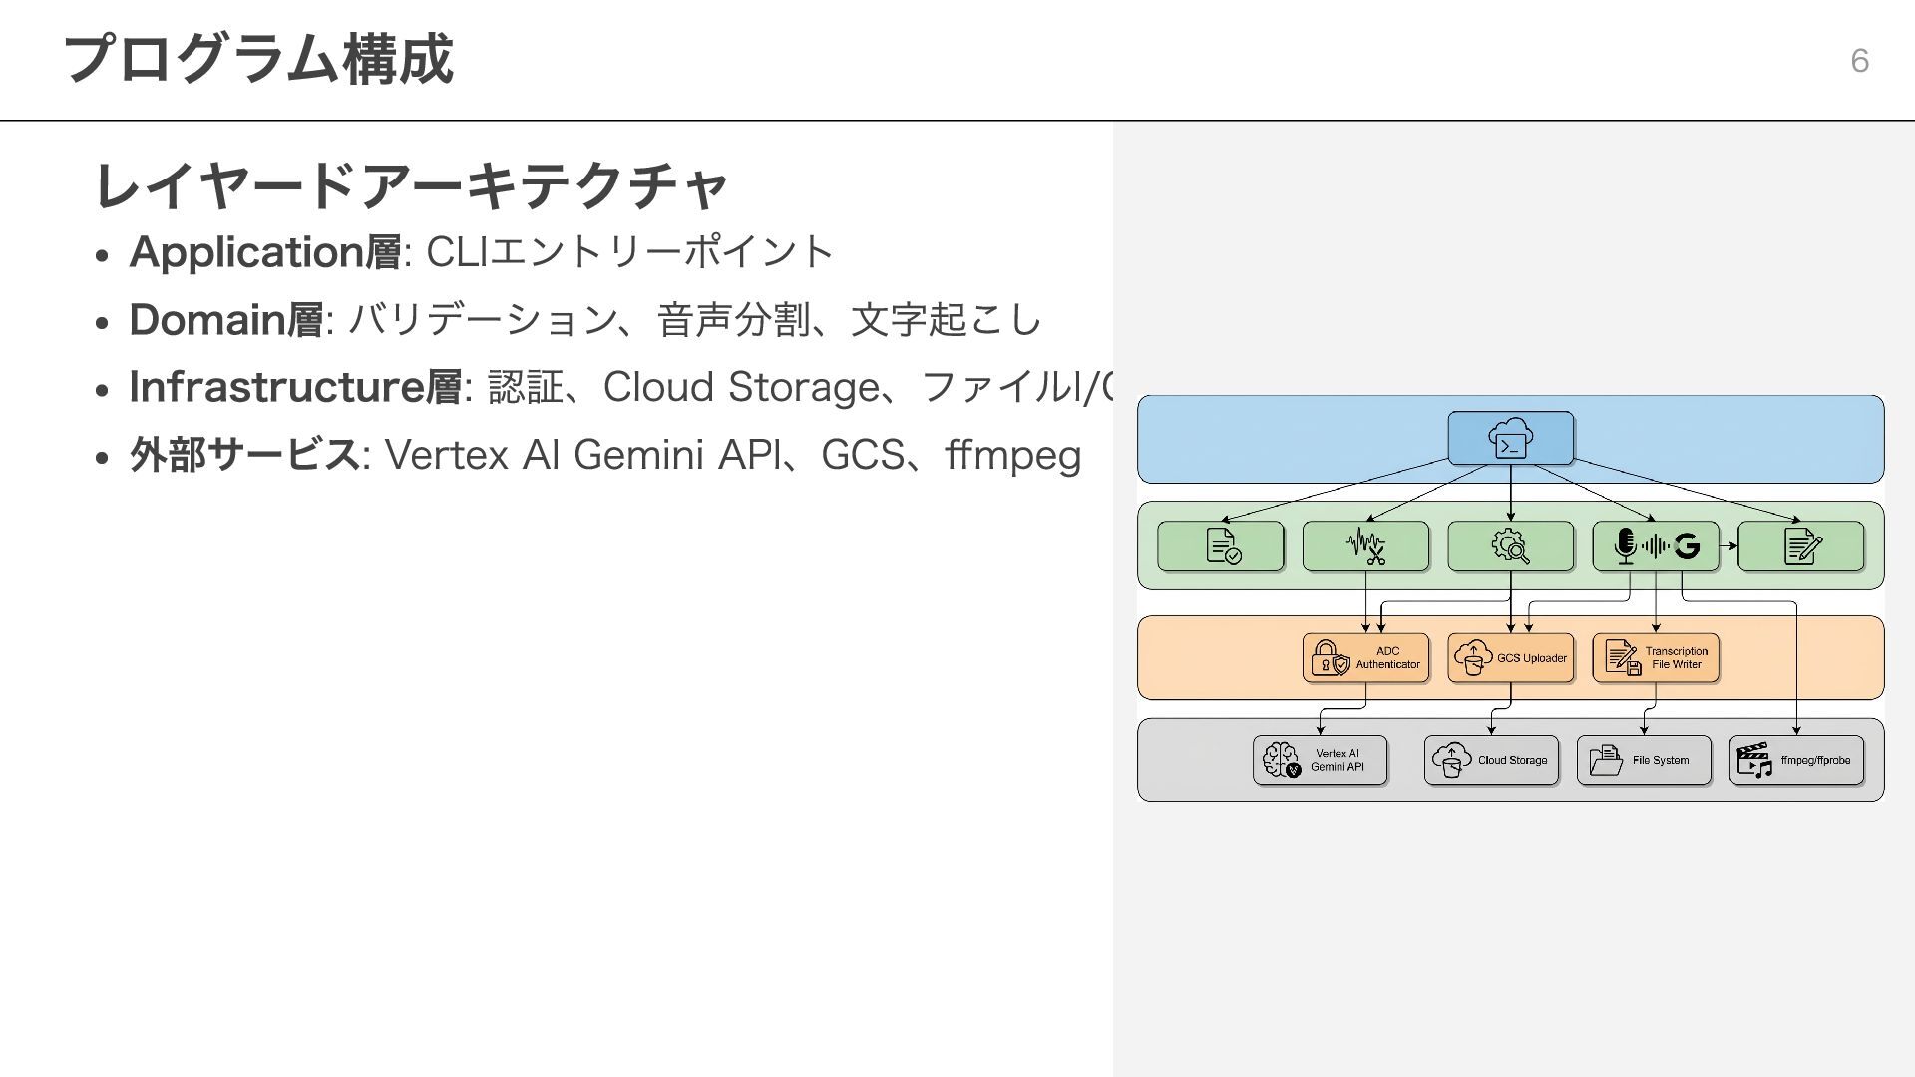
Task: Click the slide page number 6
Action: tap(1859, 61)
